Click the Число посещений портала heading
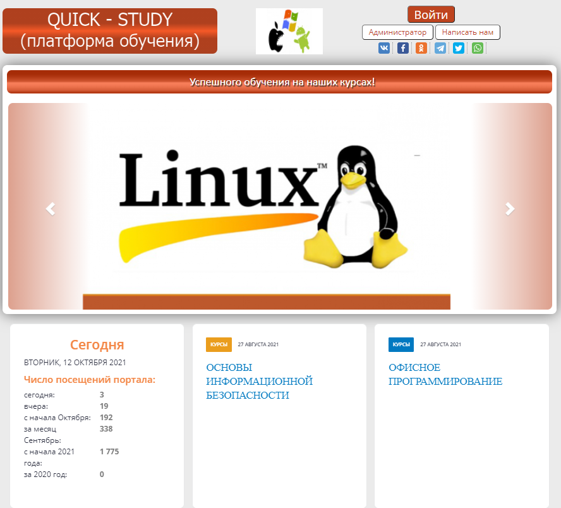Screen dimensions: 561x508 (90, 380)
